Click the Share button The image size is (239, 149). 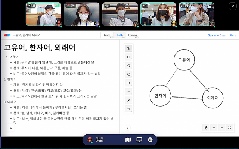pos(232,35)
